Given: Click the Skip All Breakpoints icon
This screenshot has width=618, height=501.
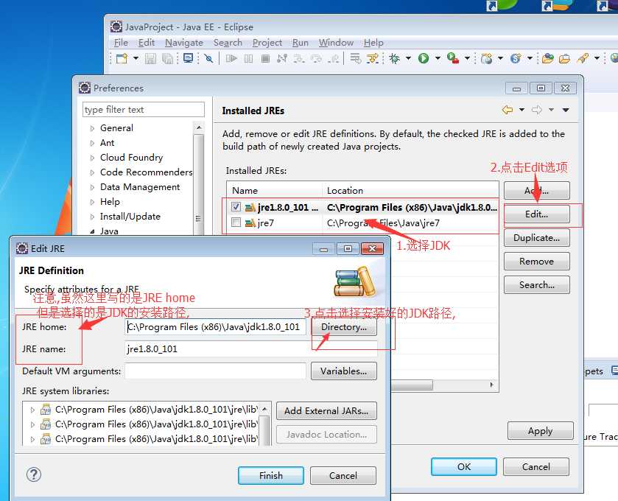Looking at the screenshot, I should point(209,59).
